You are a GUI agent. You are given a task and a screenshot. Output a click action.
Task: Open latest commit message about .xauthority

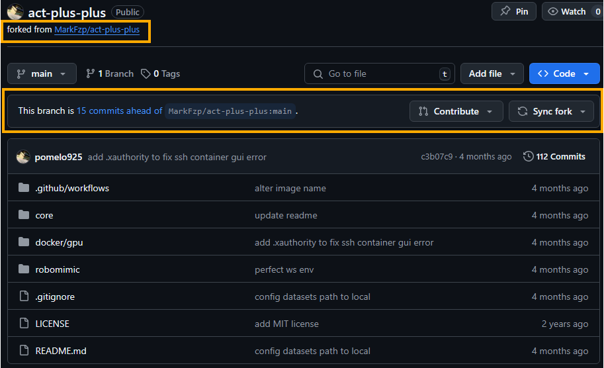tap(177, 158)
